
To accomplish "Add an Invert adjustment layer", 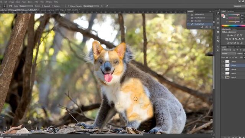I will point(228,43).
